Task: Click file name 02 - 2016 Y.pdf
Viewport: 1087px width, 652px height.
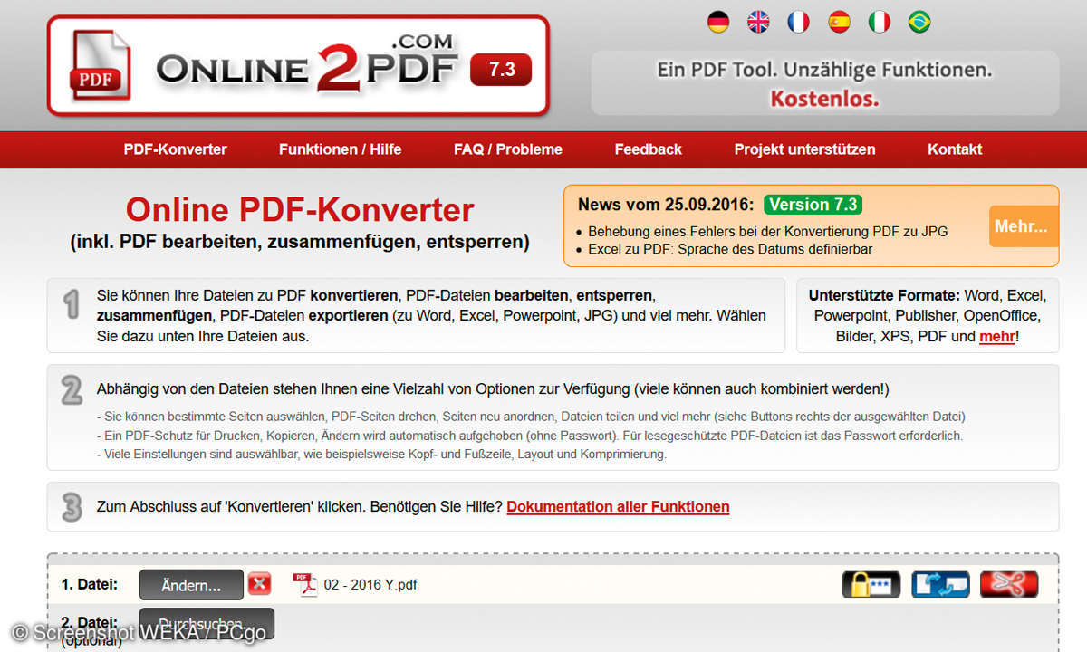Action: coord(370,585)
